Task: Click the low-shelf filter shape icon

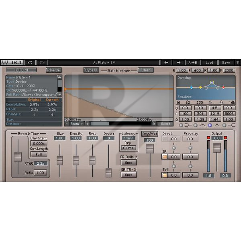Action: [x=188, y=125]
